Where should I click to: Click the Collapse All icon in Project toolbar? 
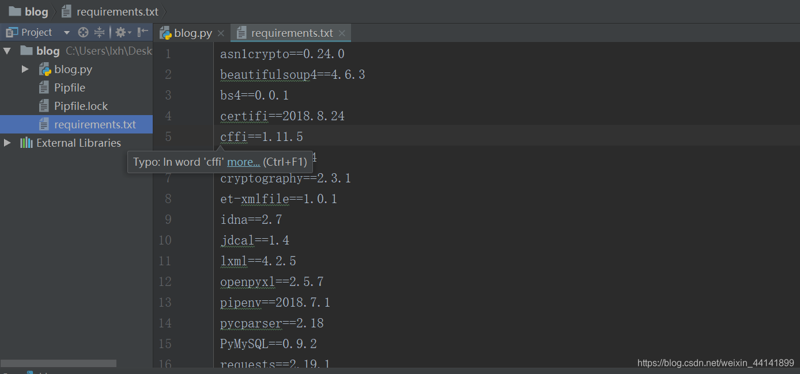(x=99, y=32)
